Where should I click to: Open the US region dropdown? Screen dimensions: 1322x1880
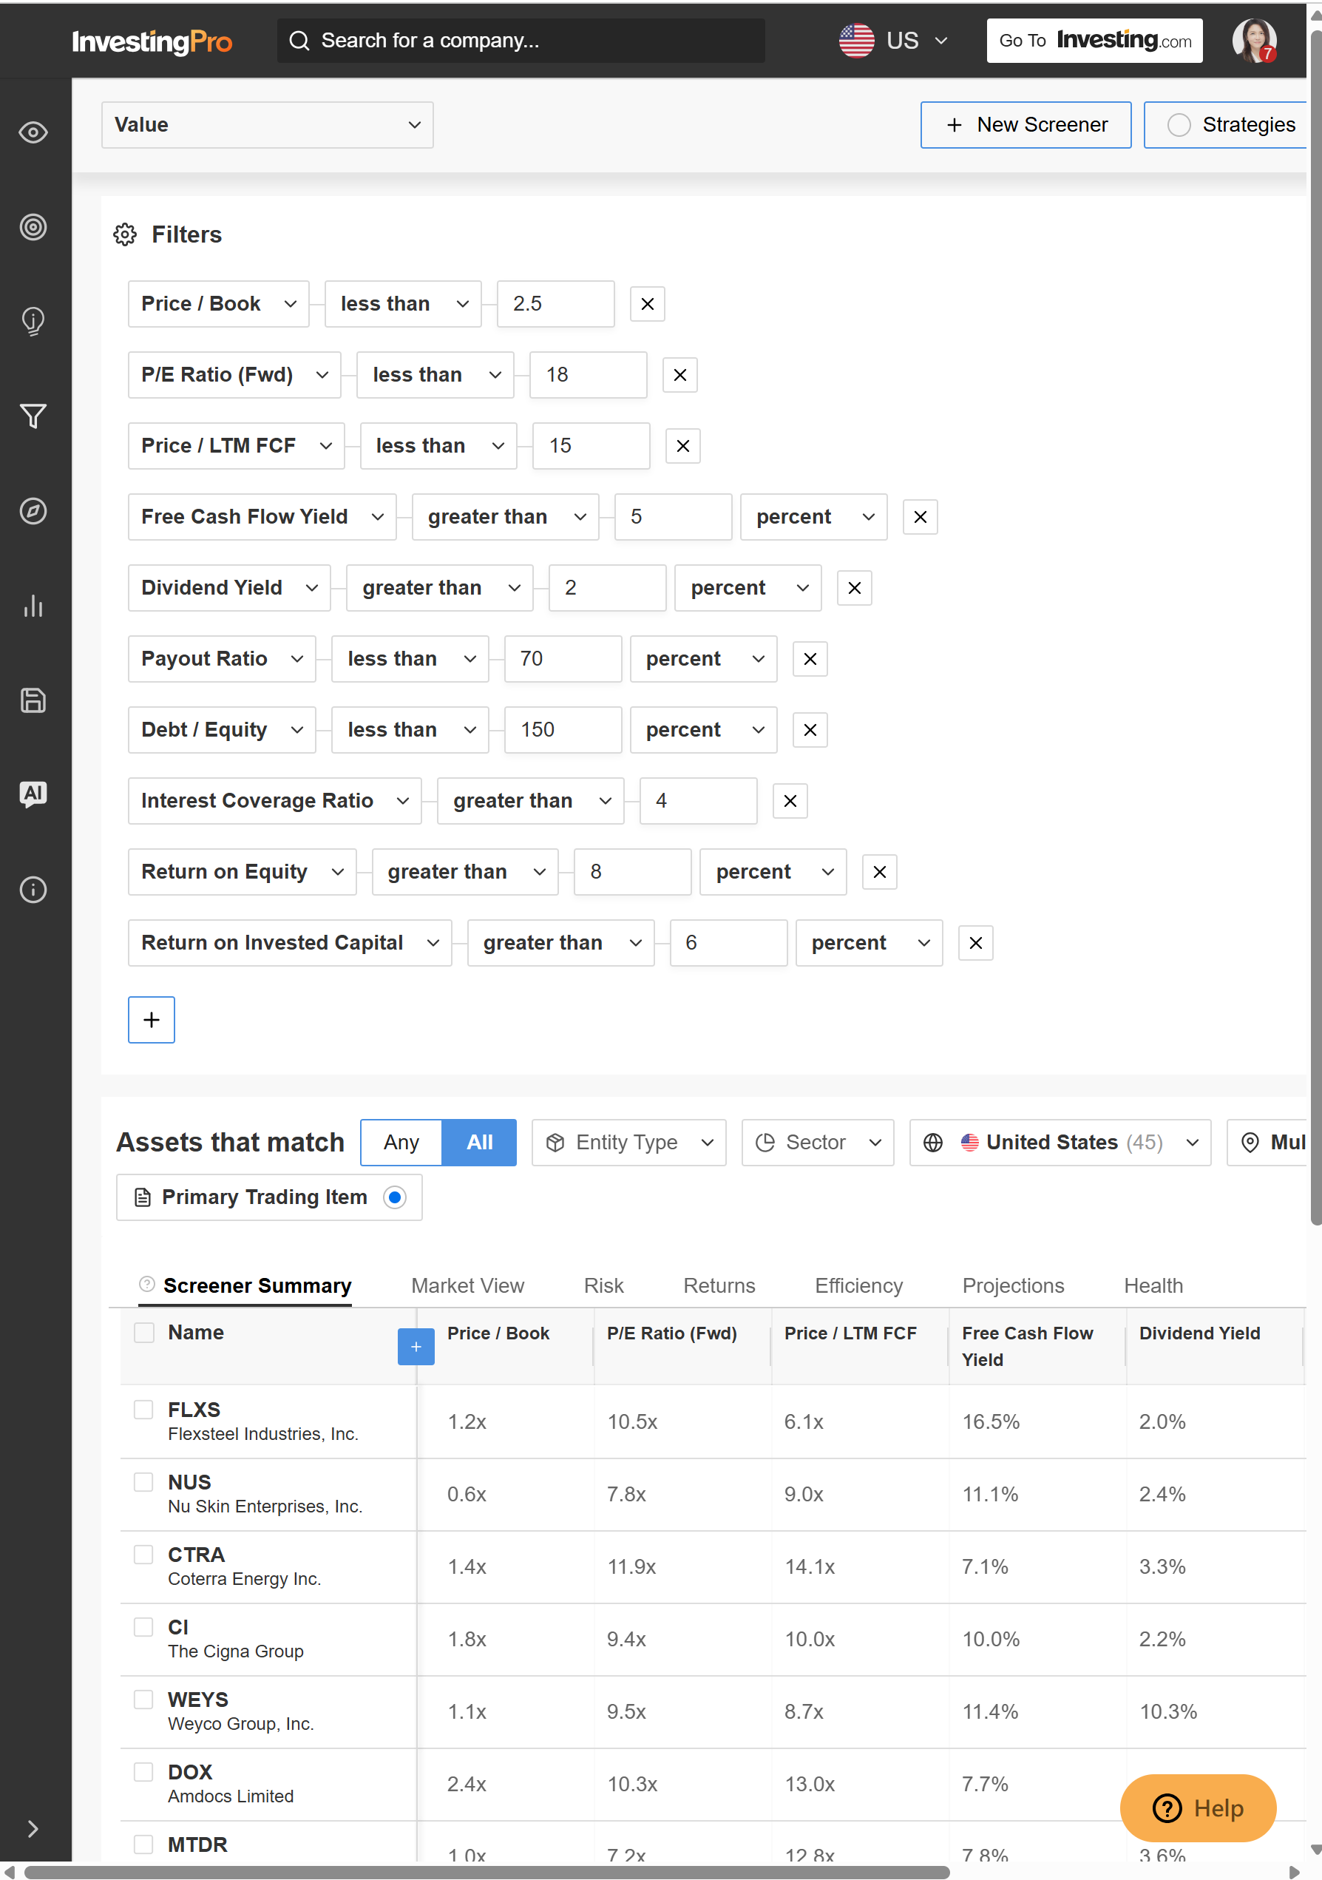click(894, 40)
